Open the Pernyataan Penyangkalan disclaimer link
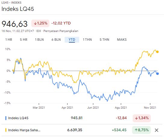Image resolution: width=164 pixels, height=137 pixels. (x=61, y=31)
